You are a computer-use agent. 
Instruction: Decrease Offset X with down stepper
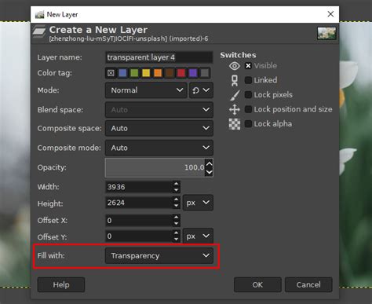coord(177,224)
